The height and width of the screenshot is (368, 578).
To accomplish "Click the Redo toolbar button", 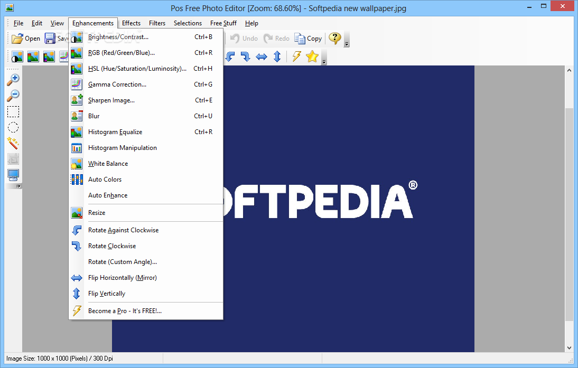I will tap(277, 39).
